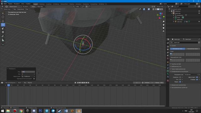Jump to the timeline end frame

click(x=88, y=83)
